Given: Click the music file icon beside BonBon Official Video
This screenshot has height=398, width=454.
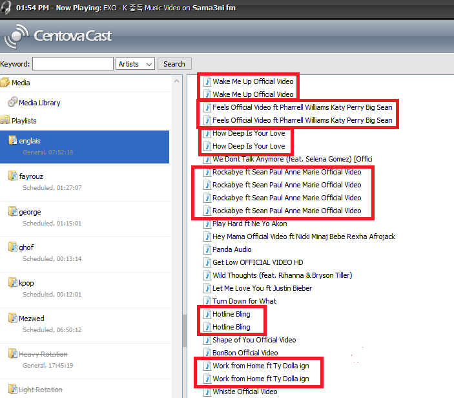Looking at the screenshot, I should (207, 353).
